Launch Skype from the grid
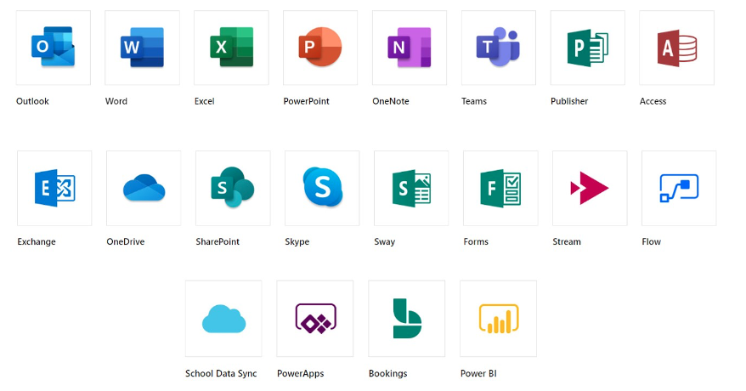 pyautogui.click(x=322, y=188)
